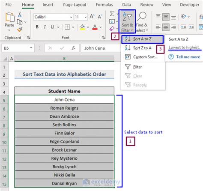Choose Custom Sort option

click(143, 57)
